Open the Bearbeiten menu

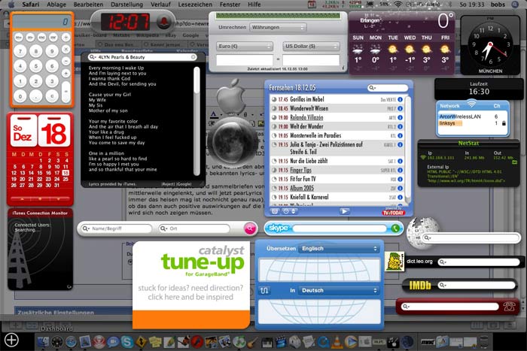pos(88,5)
